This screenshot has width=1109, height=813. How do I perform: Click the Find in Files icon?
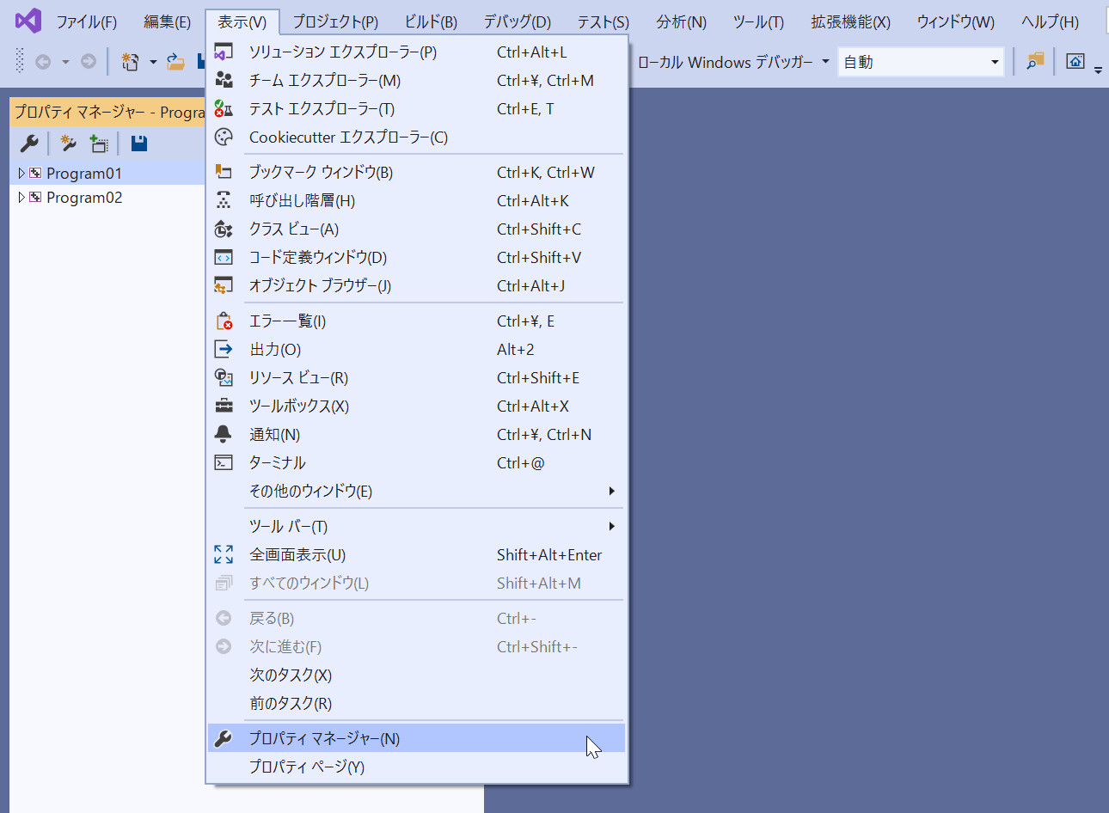pyautogui.click(x=1035, y=61)
